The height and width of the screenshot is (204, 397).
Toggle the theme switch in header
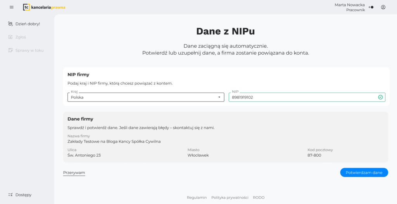coord(371,7)
